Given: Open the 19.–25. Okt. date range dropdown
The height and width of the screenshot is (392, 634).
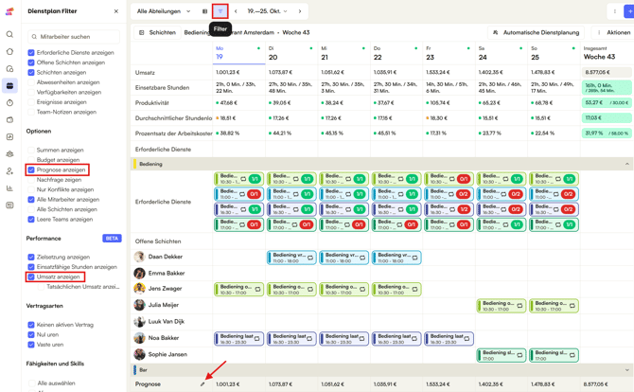Looking at the screenshot, I should click(267, 11).
